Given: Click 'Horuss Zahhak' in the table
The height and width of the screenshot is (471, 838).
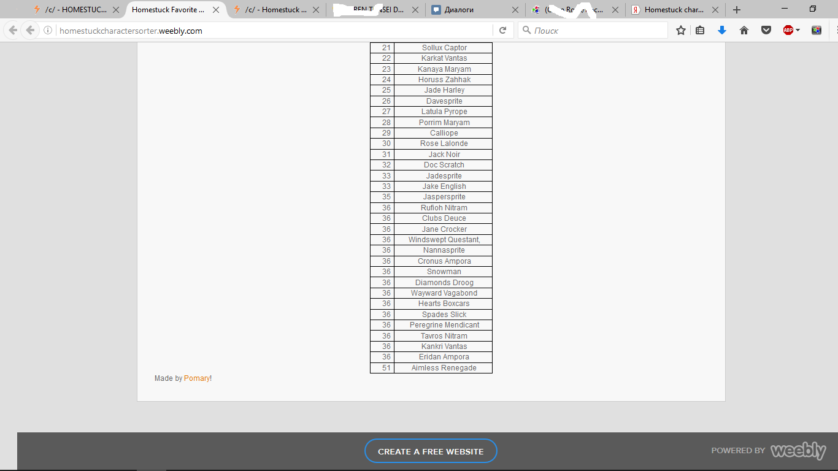Looking at the screenshot, I should (x=444, y=80).
